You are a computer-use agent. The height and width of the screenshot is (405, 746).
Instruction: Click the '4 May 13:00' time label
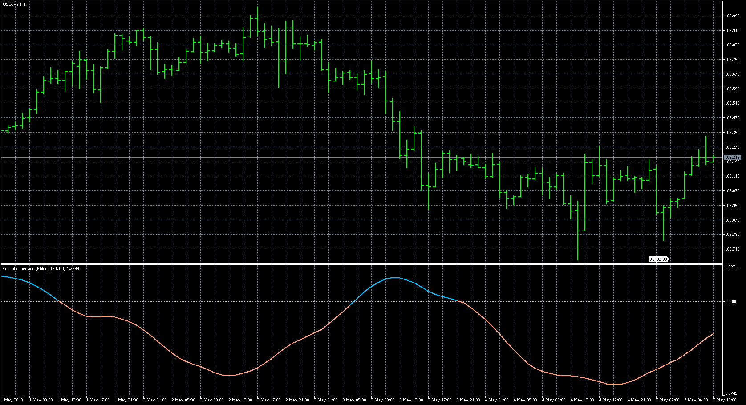point(582,400)
